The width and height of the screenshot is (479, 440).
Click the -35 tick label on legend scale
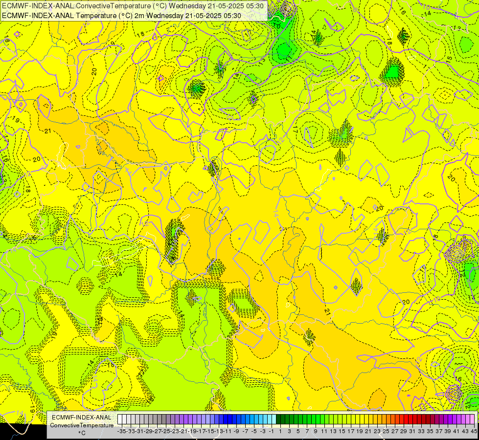tap(122, 431)
